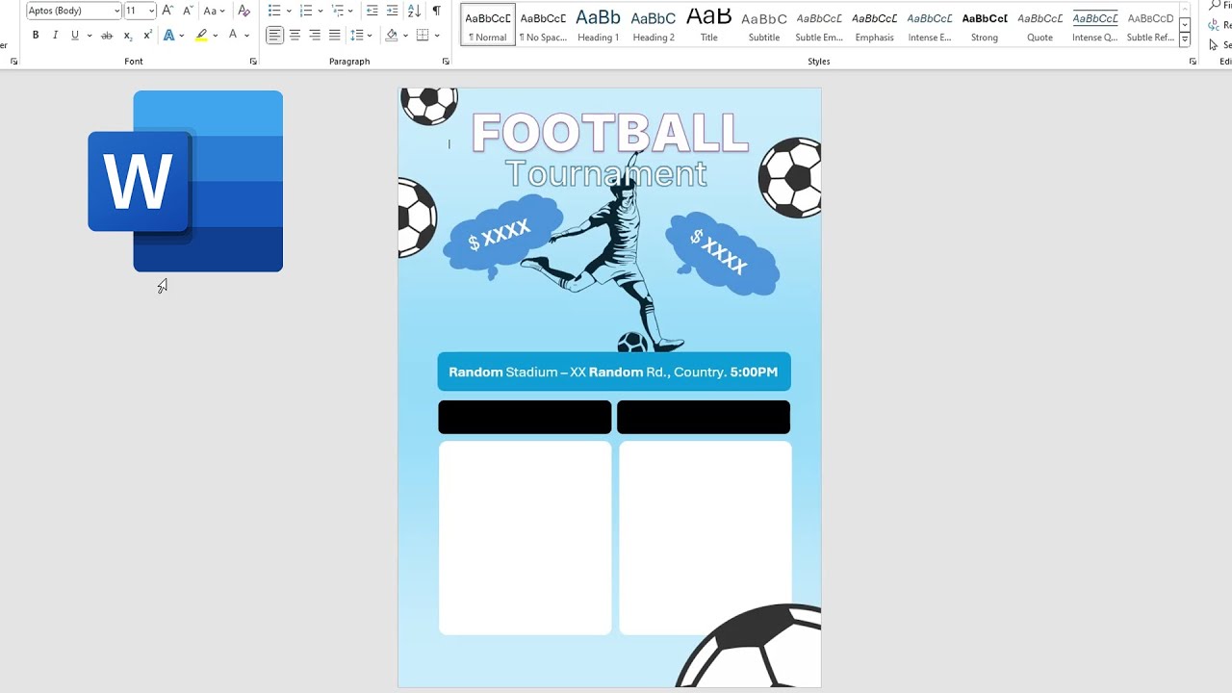Viewport: 1232px width, 693px height.
Task: Click FOOTBALL heading in document
Action: tap(610, 133)
